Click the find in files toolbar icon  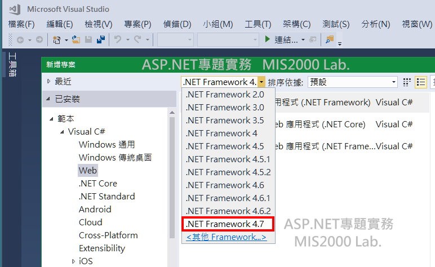(x=330, y=39)
